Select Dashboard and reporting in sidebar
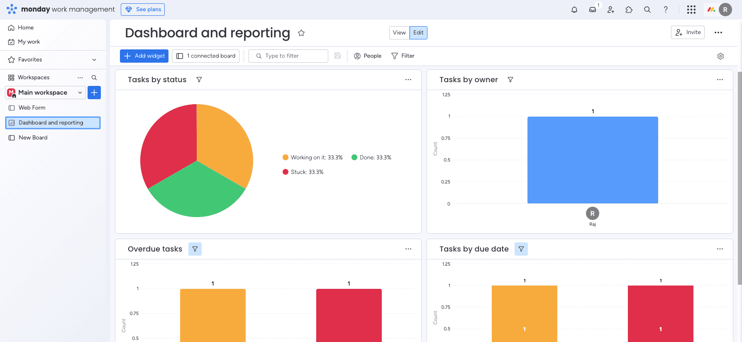742x342 pixels. 53,123
